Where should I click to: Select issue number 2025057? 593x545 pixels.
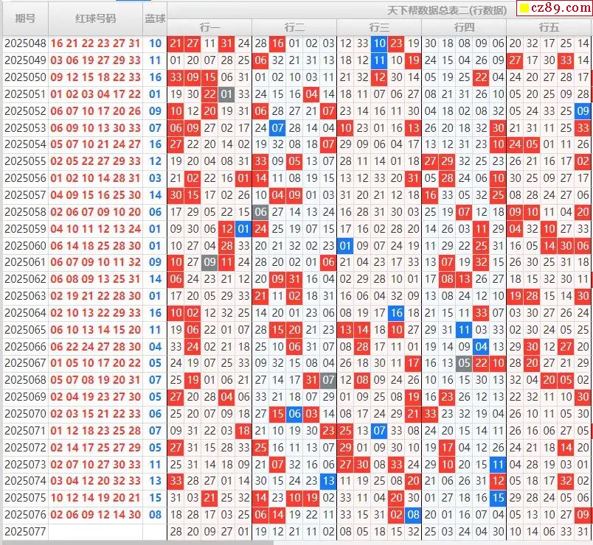click(x=25, y=195)
